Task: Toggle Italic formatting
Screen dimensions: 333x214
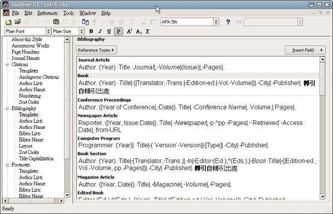Action: tap(100, 32)
